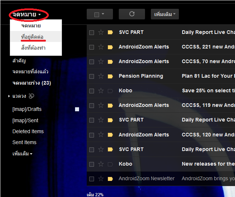Viewport: 235px width, 197px height.
Task: Open the 'CCCSS, 120 new Andr' subject
Action: click(208, 135)
